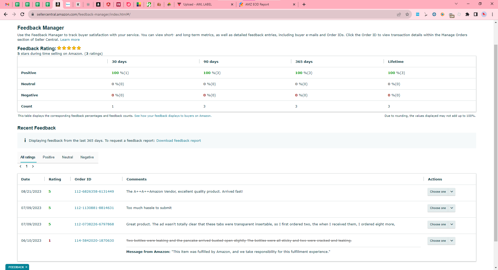
Task: Filter feedback by Positive tab
Action: coord(49,157)
